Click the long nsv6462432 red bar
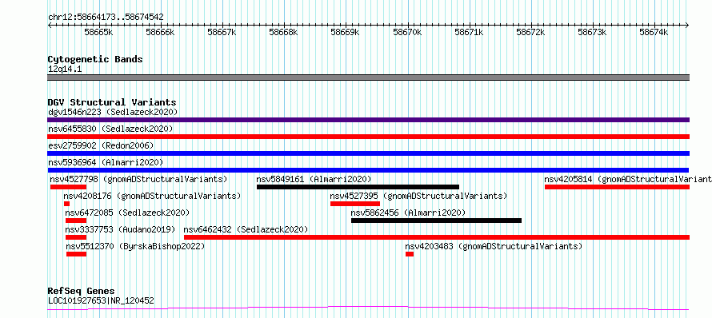This screenshot has height=318, width=712. [x=437, y=237]
